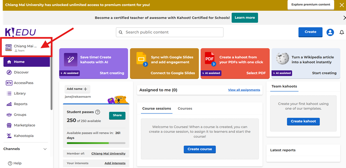The height and width of the screenshot is (168, 346).
Task: Open the Chiang Mai team workspace switcher
Action: (25, 48)
